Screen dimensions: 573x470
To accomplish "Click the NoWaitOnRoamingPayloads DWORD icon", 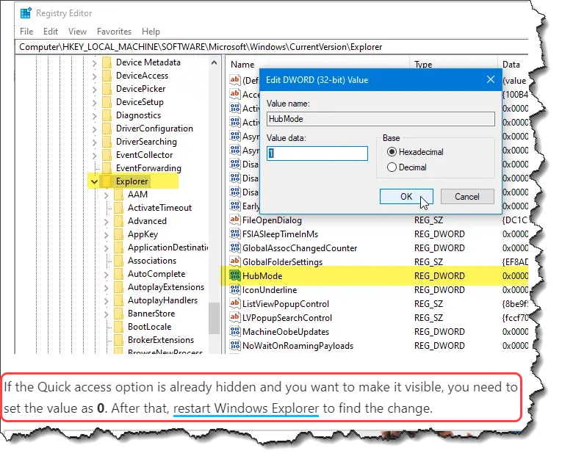I will 234,345.
